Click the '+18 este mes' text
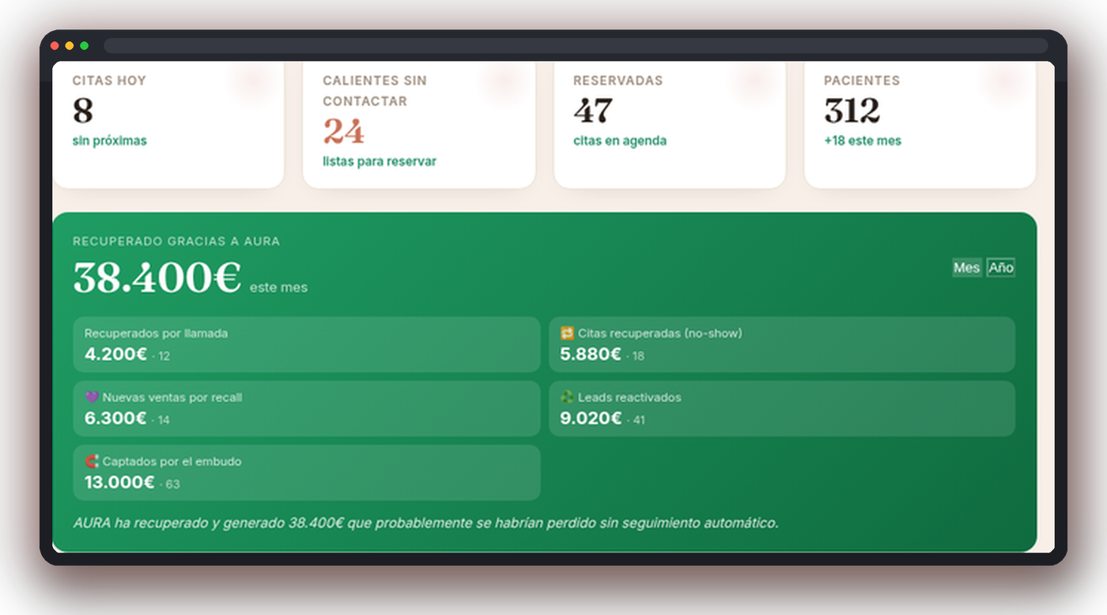 tap(863, 141)
